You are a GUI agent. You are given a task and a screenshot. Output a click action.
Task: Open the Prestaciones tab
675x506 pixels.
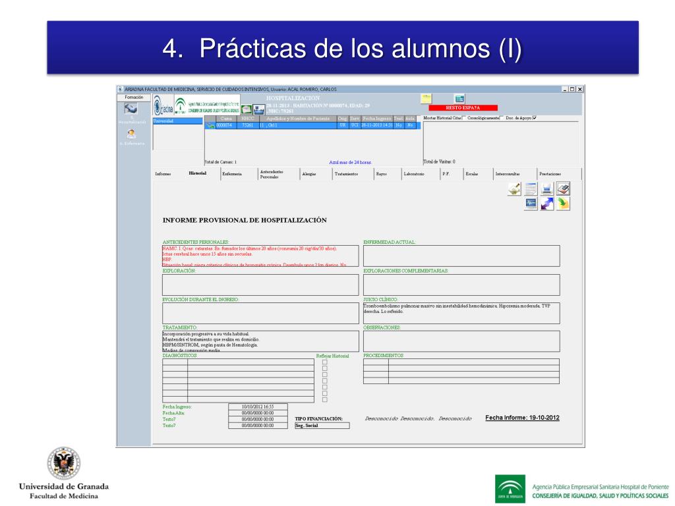pos(550,174)
